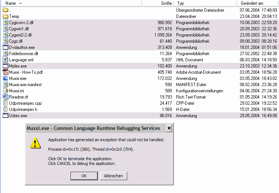This screenshot has height=193, width=279.
Task: Select the Language.xml document icon
Action: (x=5, y=60)
